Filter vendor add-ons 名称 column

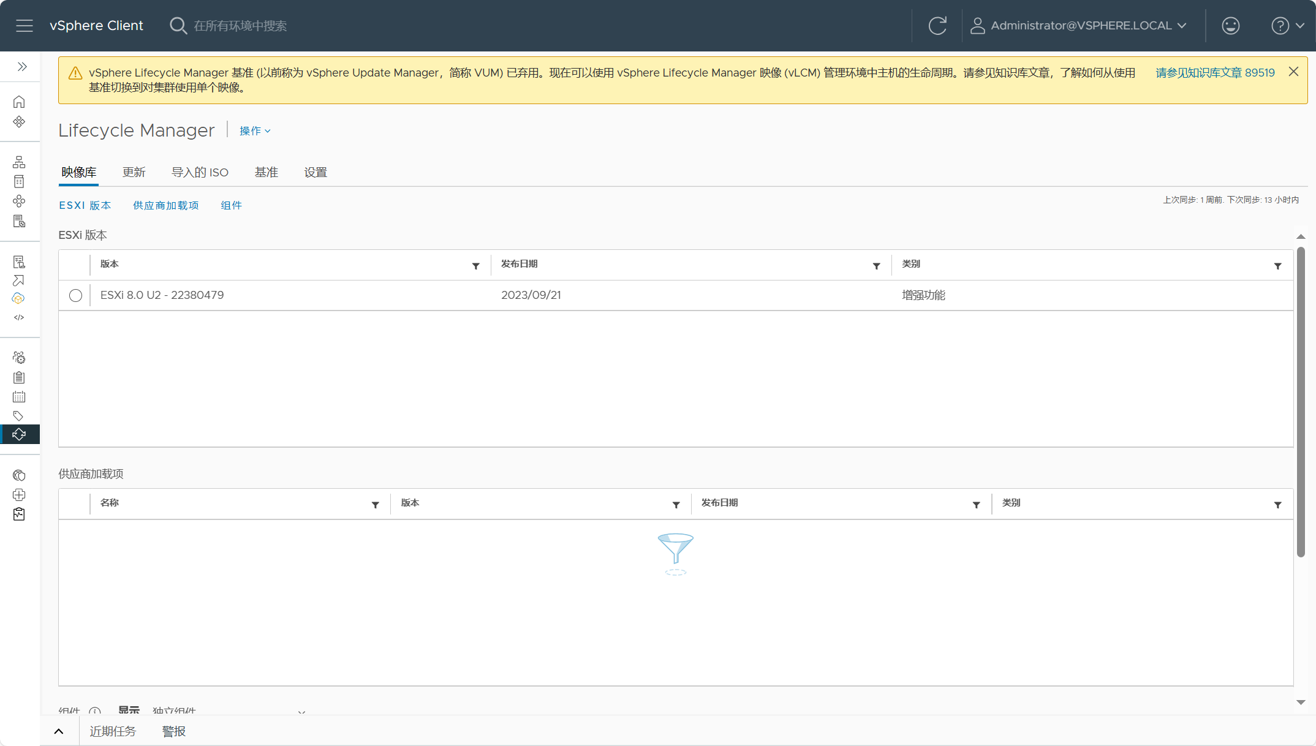click(x=375, y=505)
